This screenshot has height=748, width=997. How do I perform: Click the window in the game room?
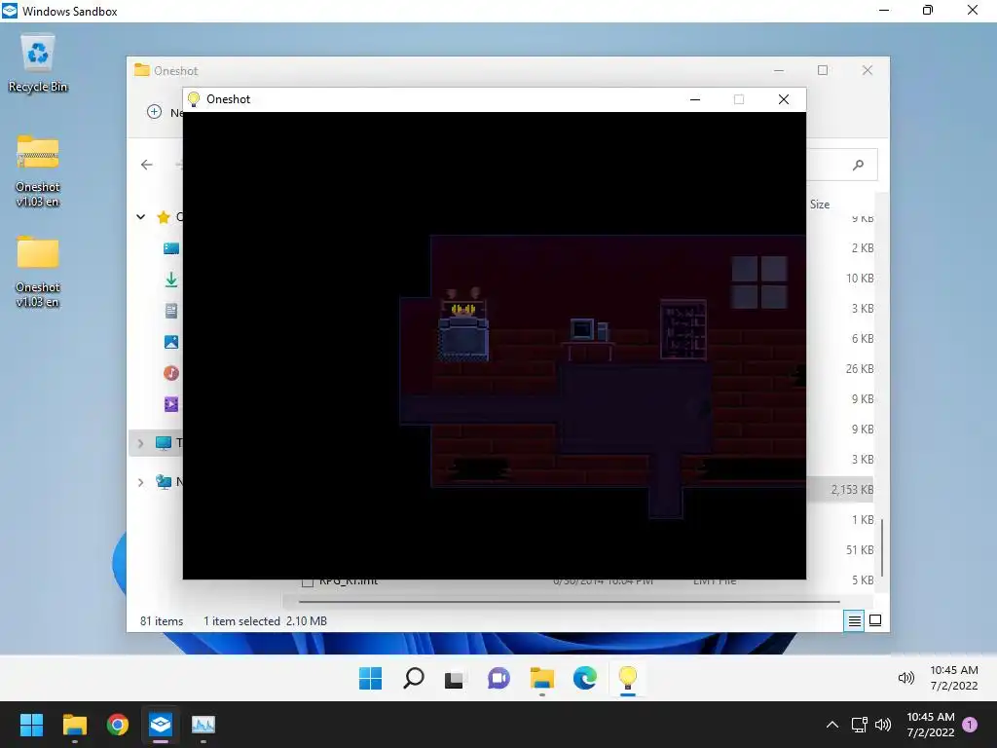[x=759, y=281]
